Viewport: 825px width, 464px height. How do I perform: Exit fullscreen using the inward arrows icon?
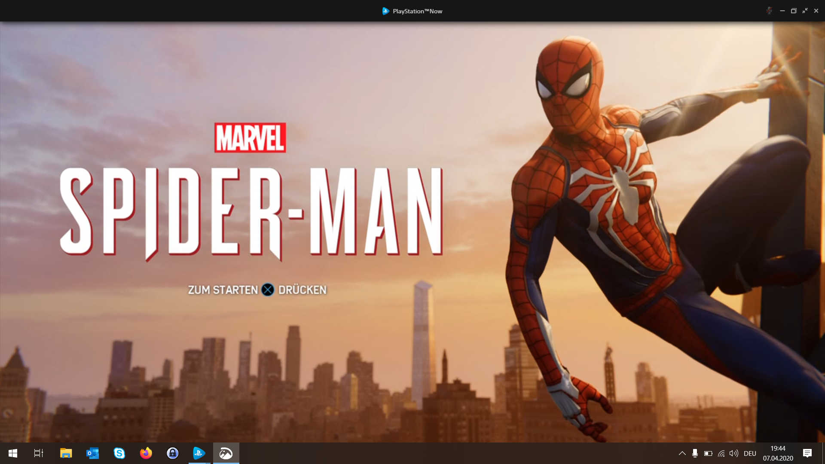(805, 11)
